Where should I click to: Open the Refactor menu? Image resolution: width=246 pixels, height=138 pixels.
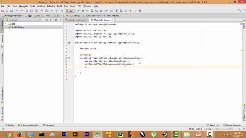51,6
